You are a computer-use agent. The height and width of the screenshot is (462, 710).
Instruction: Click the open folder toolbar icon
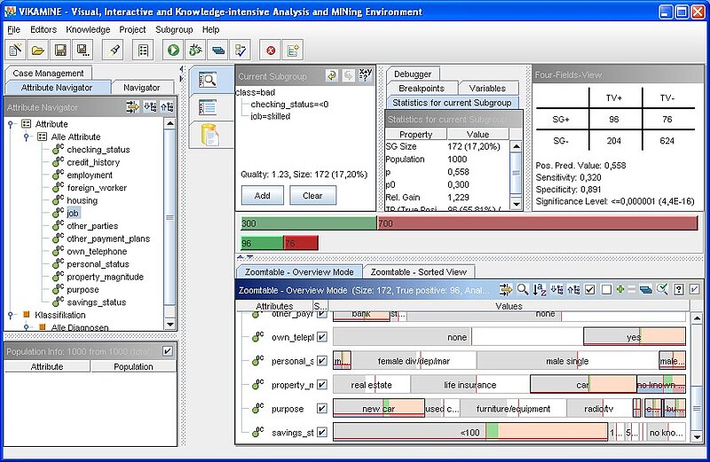click(x=38, y=51)
